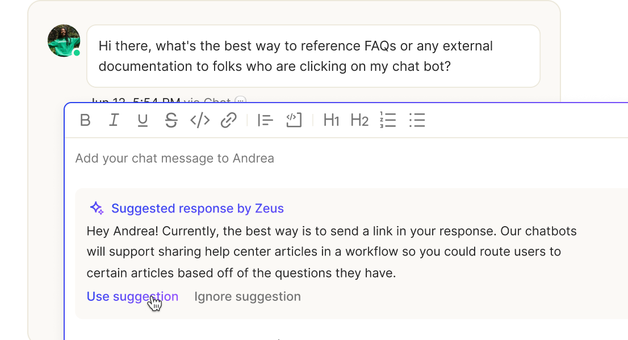Select the "Suggested response by Zeus" heading
The width and height of the screenshot is (628, 340).
tap(198, 208)
